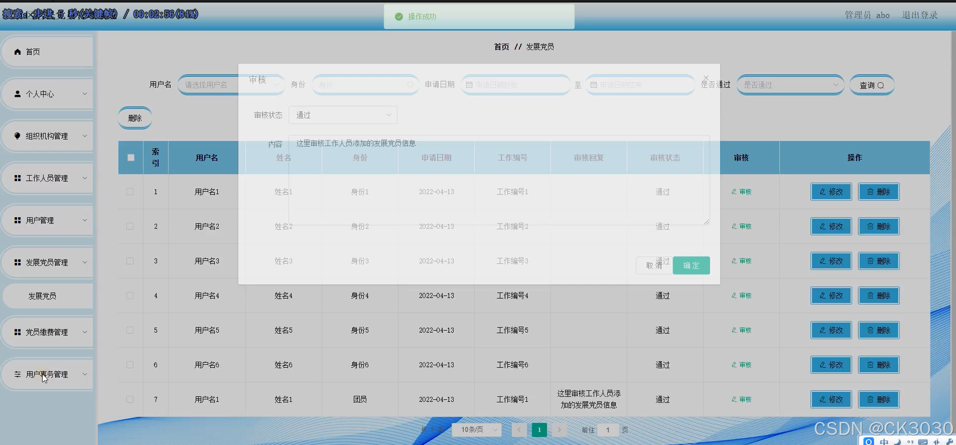Click 修改 button in row 5
This screenshot has width=956, height=445.
point(831,330)
